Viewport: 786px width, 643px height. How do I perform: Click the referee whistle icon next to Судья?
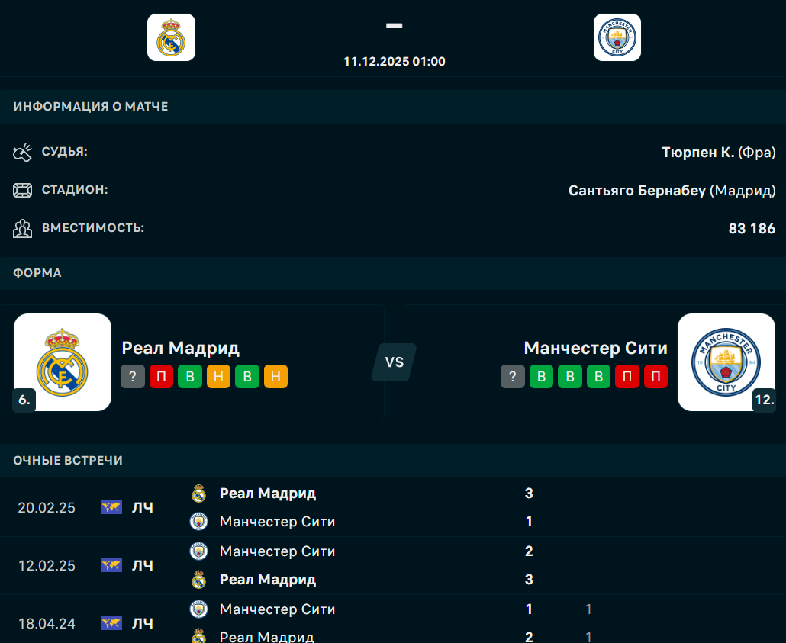pos(22,153)
